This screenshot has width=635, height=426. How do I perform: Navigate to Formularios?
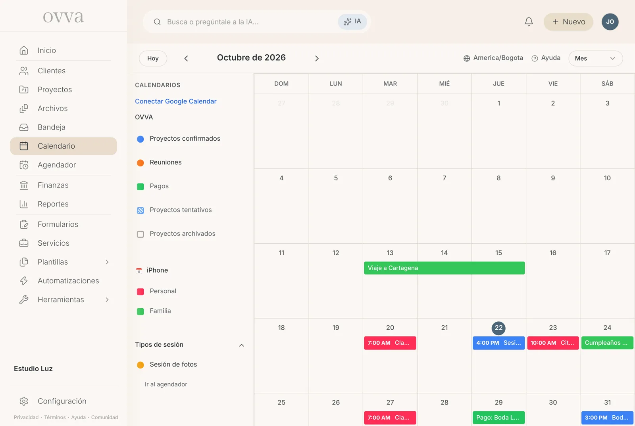pos(63,224)
